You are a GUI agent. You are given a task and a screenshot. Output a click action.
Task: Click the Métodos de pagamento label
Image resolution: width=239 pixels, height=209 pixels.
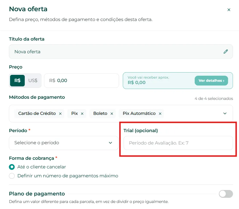[37, 97]
